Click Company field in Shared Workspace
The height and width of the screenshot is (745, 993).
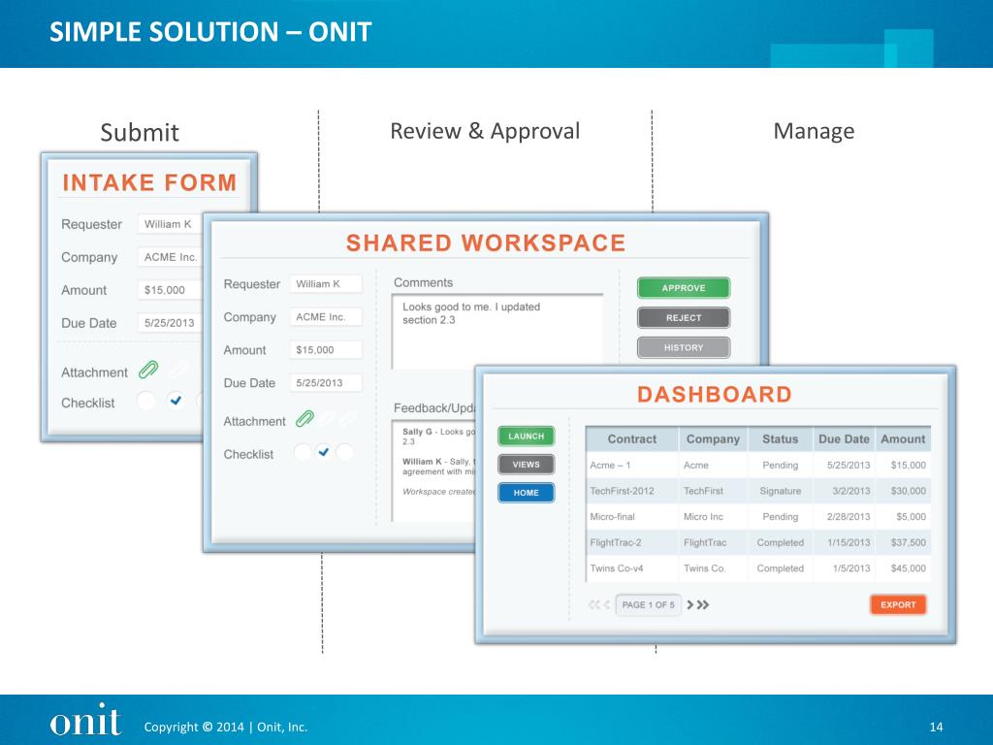click(326, 317)
